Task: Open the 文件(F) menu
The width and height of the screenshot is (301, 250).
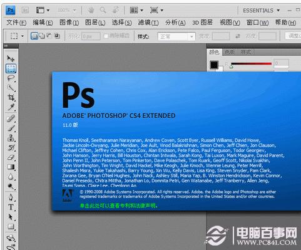Action: pyautogui.click(x=16, y=23)
